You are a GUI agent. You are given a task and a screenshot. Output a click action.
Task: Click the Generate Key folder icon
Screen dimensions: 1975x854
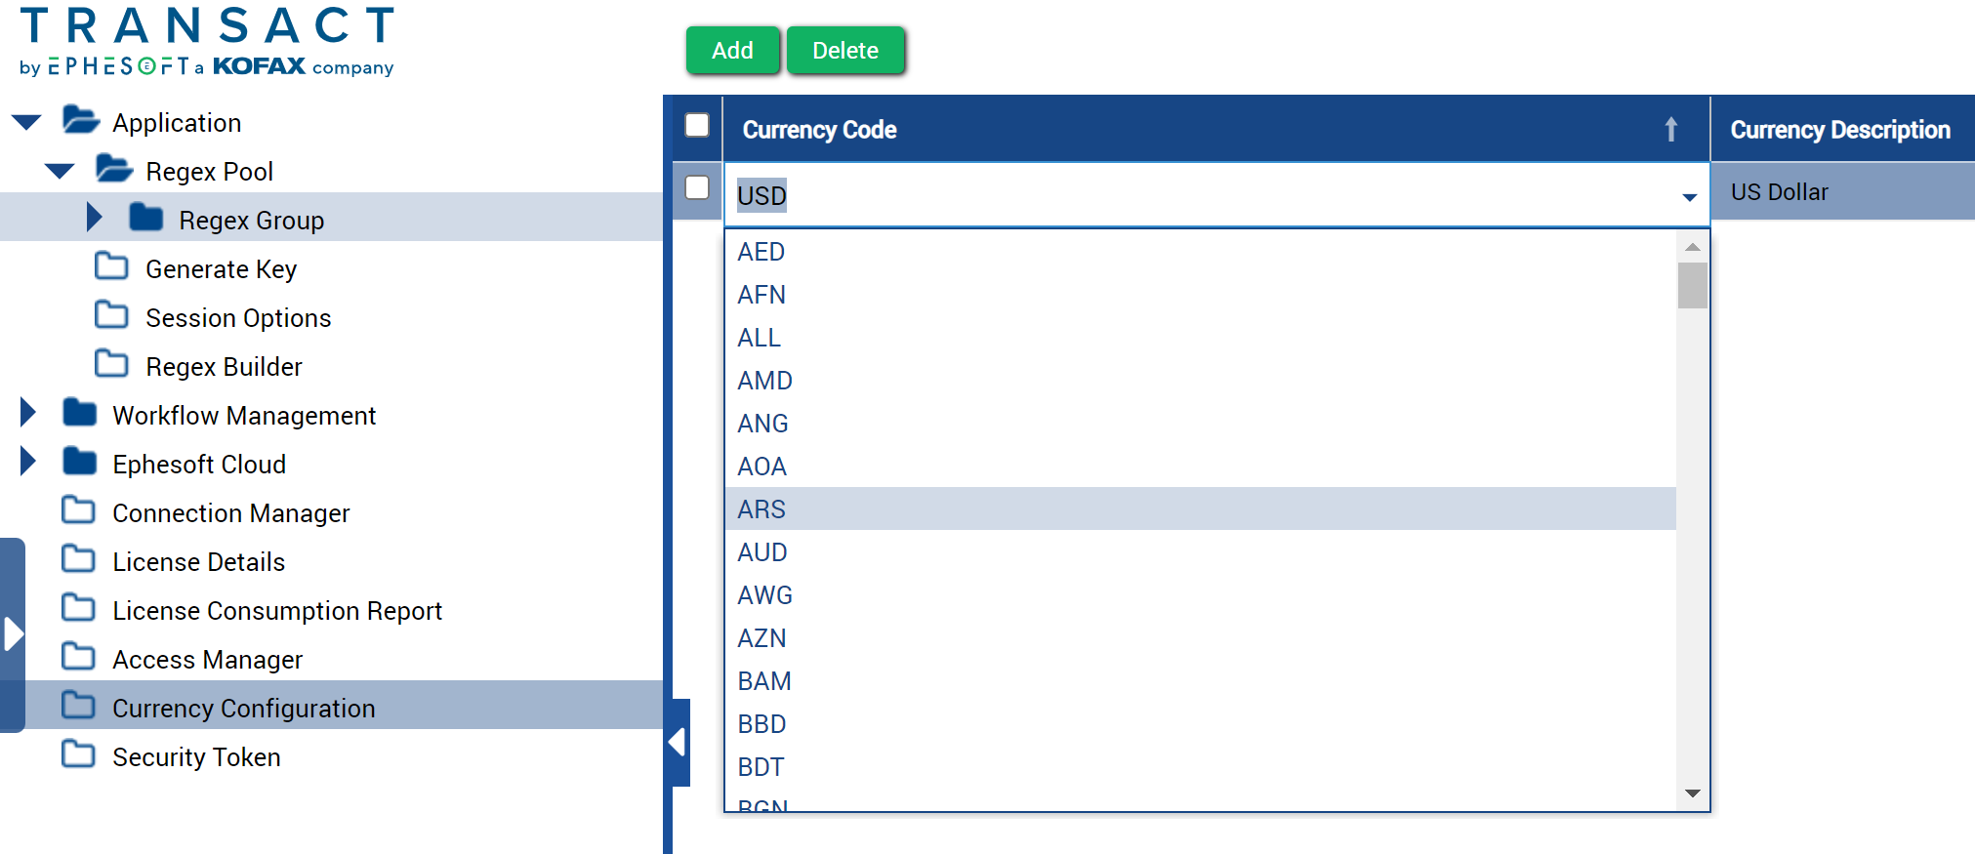[112, 267]
